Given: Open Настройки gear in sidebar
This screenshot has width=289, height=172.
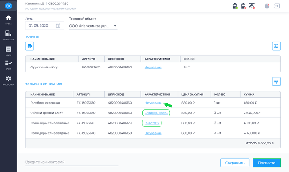Looking at the screenshot, I should [x=8, y=80].
